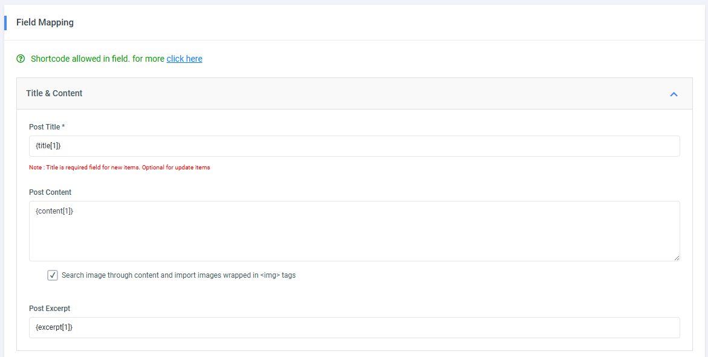Image resolution: width=708 pixels, height=357 pixels.
Task: Collapse Title & Content with the chevron
Action: pos(674,94)
